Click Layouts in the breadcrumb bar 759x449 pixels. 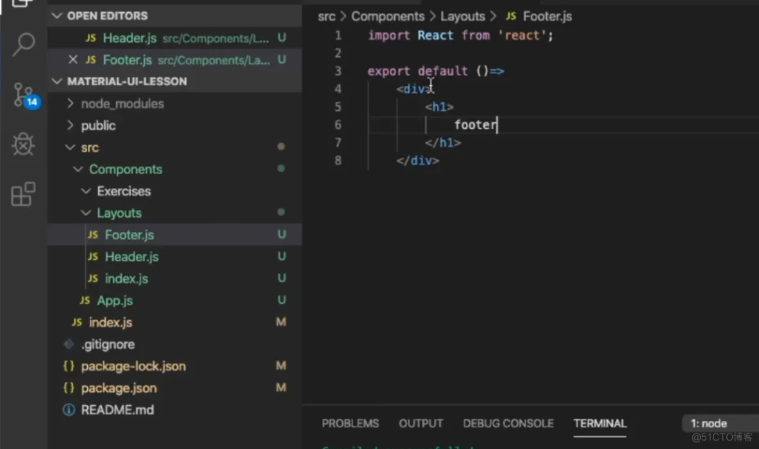click(463, 16)
